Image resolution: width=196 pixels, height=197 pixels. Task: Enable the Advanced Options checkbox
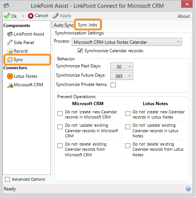[x=7, y=179]
